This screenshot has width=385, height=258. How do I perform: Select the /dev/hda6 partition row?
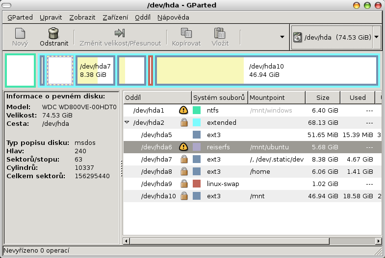click(x=253, y=147)
